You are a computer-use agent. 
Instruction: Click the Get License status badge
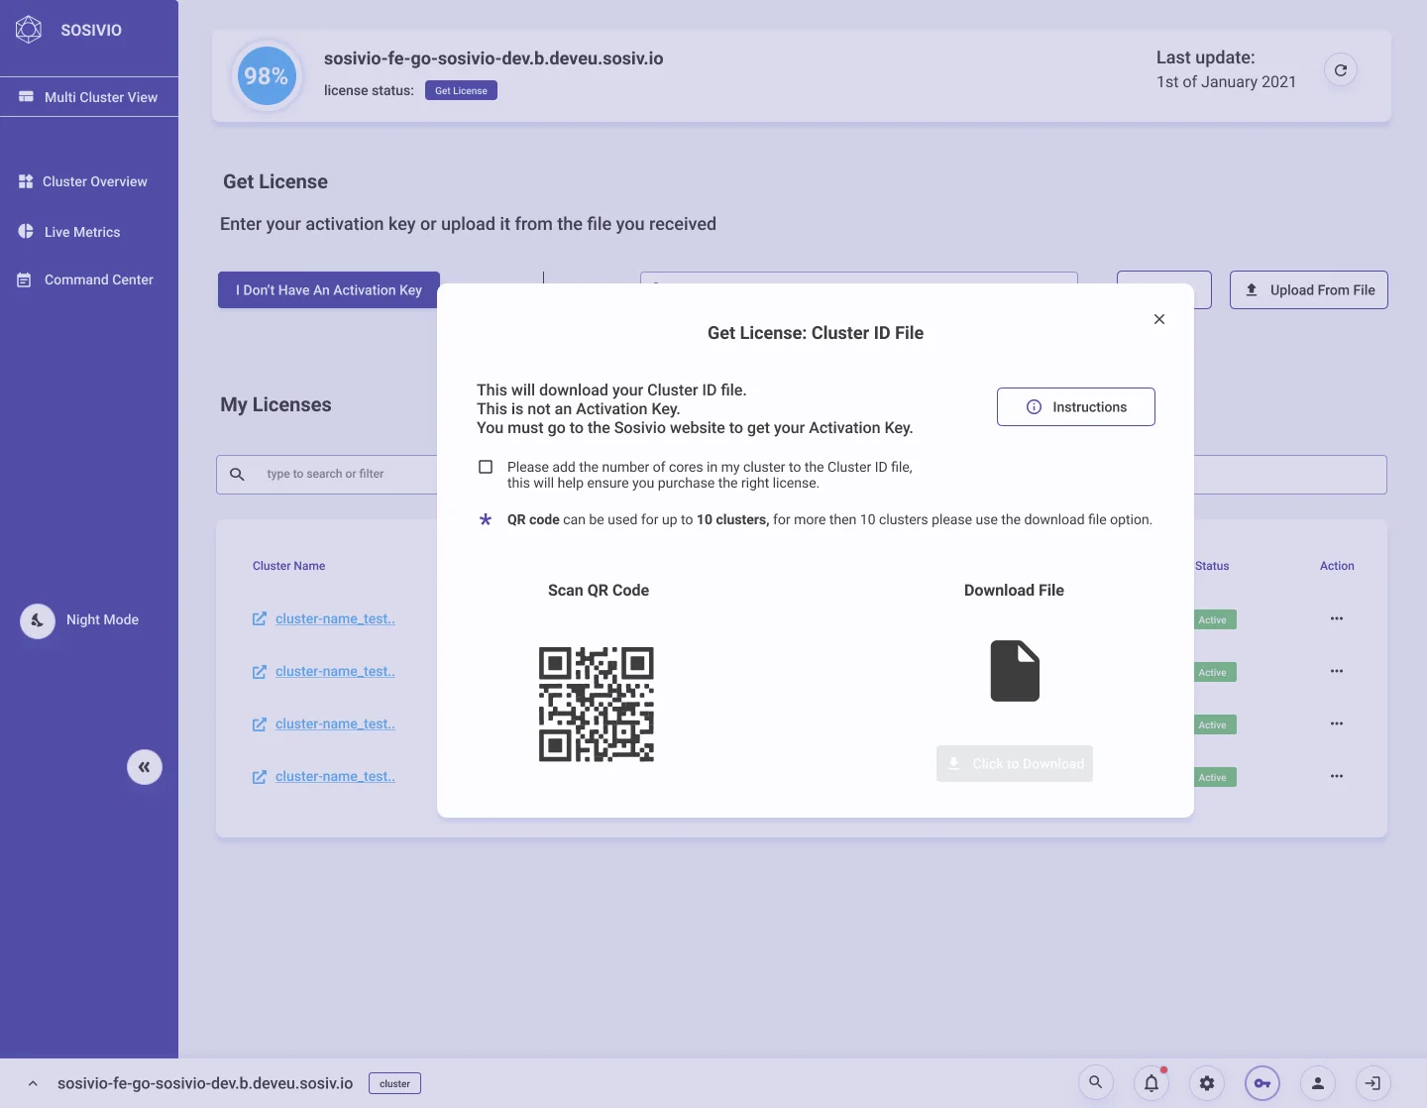click(461, 90)
